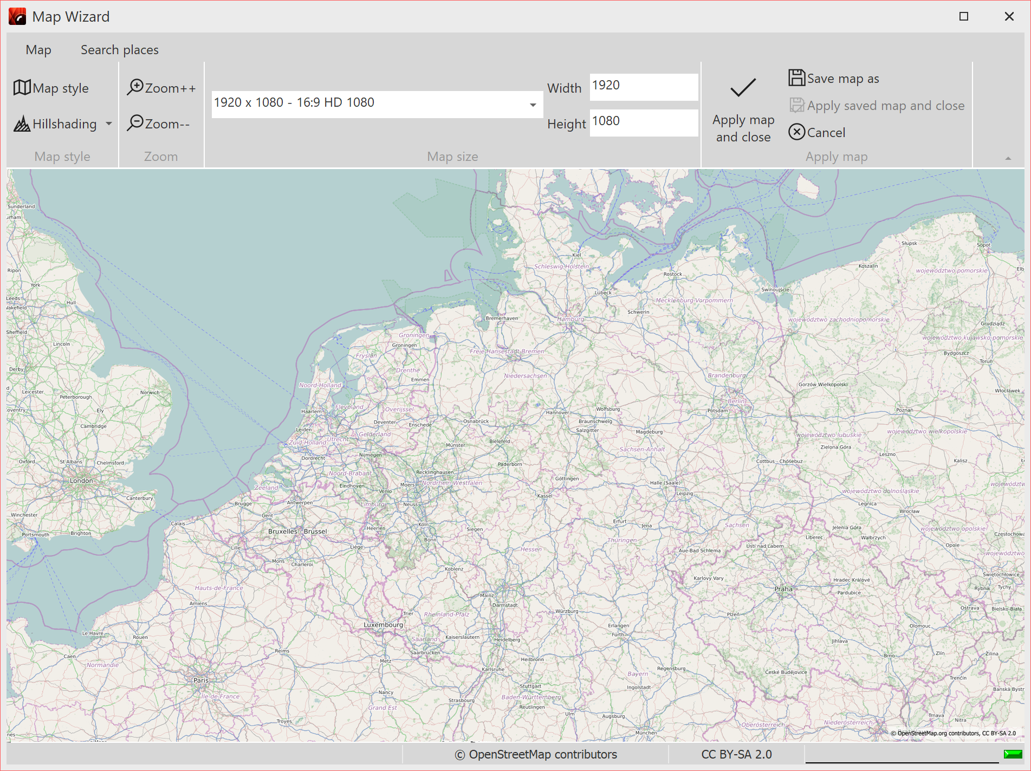Screen dimensions: 1031x771
Task: Click inside the Width input field
Action: point(644,85)
